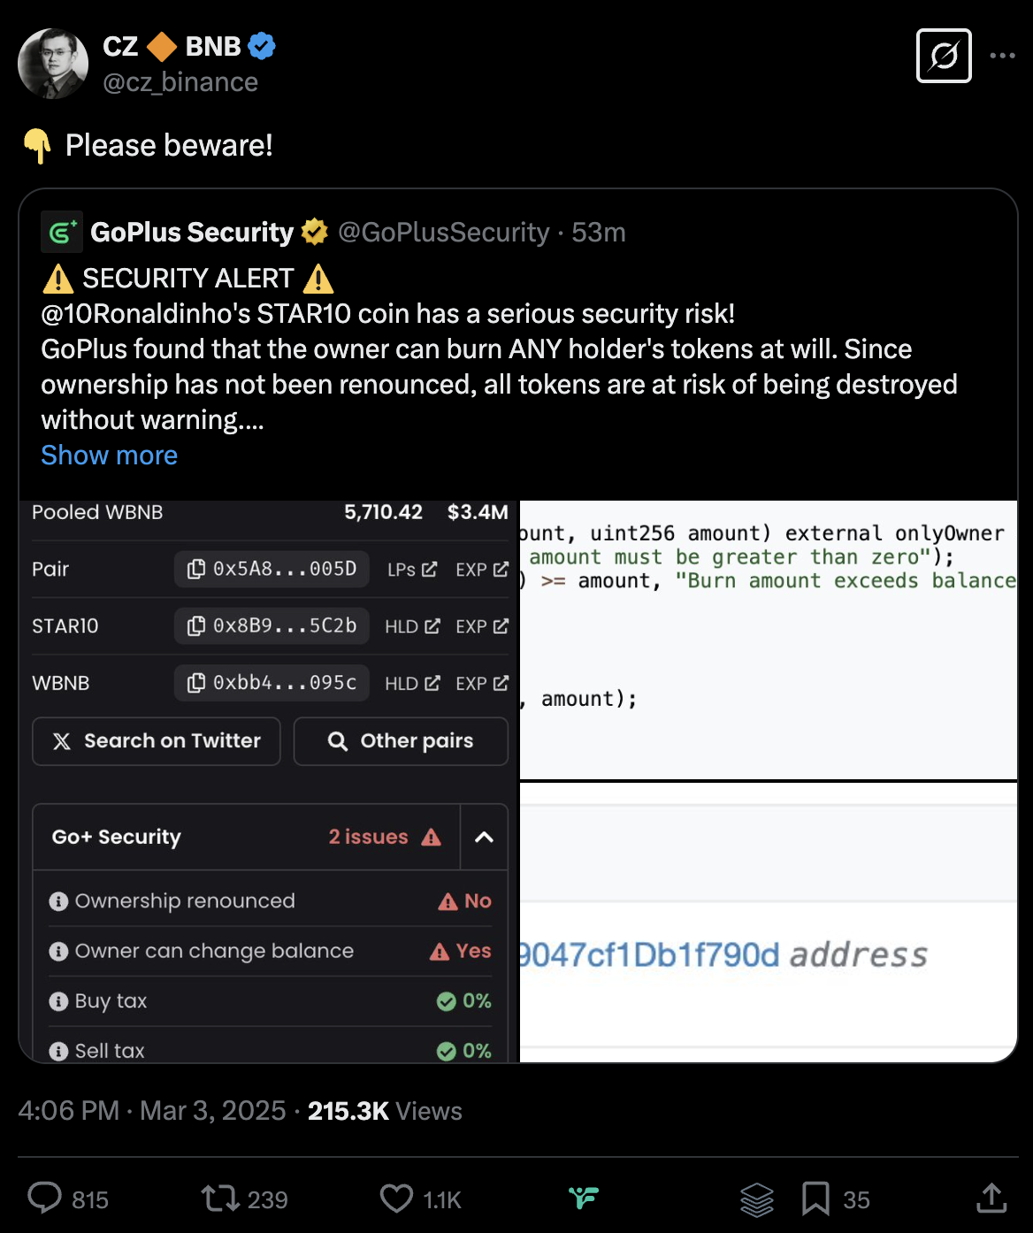Click the stacked layers icon

(x=757, y=1199)
